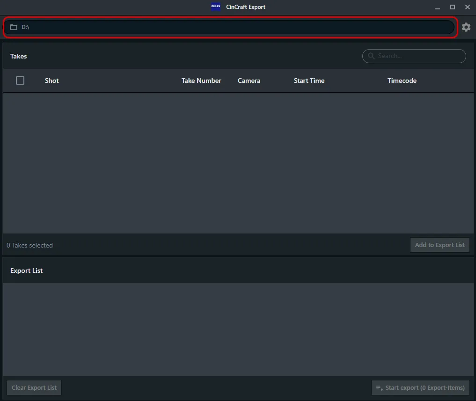Click the ZEISS logo in the title bar
This screenshot has width=476, height=401.
click(216, 7)
